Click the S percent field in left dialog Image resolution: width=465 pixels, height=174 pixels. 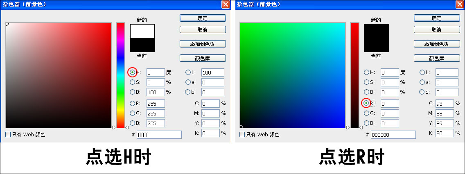[156, 82]
